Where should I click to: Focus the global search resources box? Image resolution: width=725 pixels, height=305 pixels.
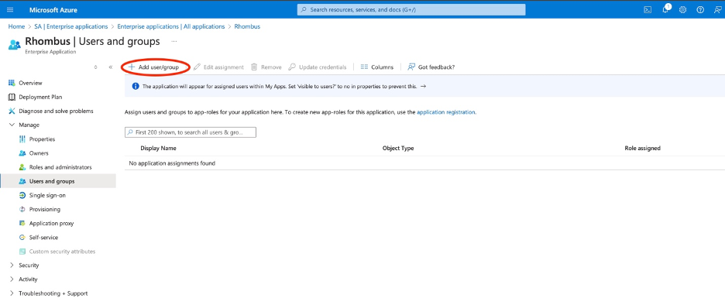(411, 9)
